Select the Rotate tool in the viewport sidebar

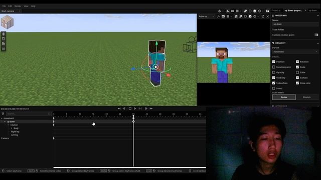coord(4,39)
